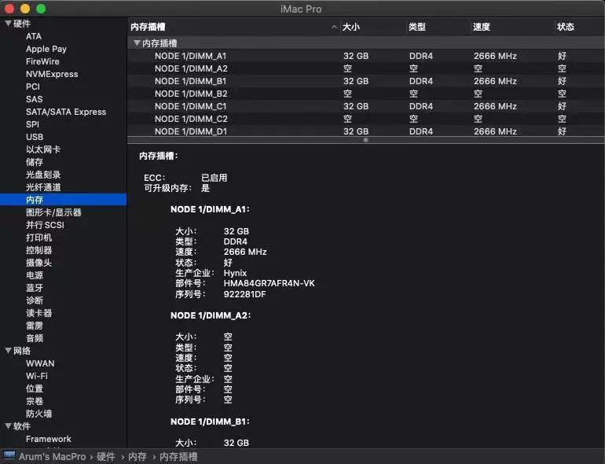Sort table by 大小 column header
Screen dimensions: 605x464
point(351,27)
